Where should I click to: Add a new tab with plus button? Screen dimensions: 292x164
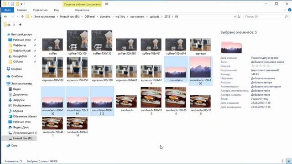[x=20, y=25]
